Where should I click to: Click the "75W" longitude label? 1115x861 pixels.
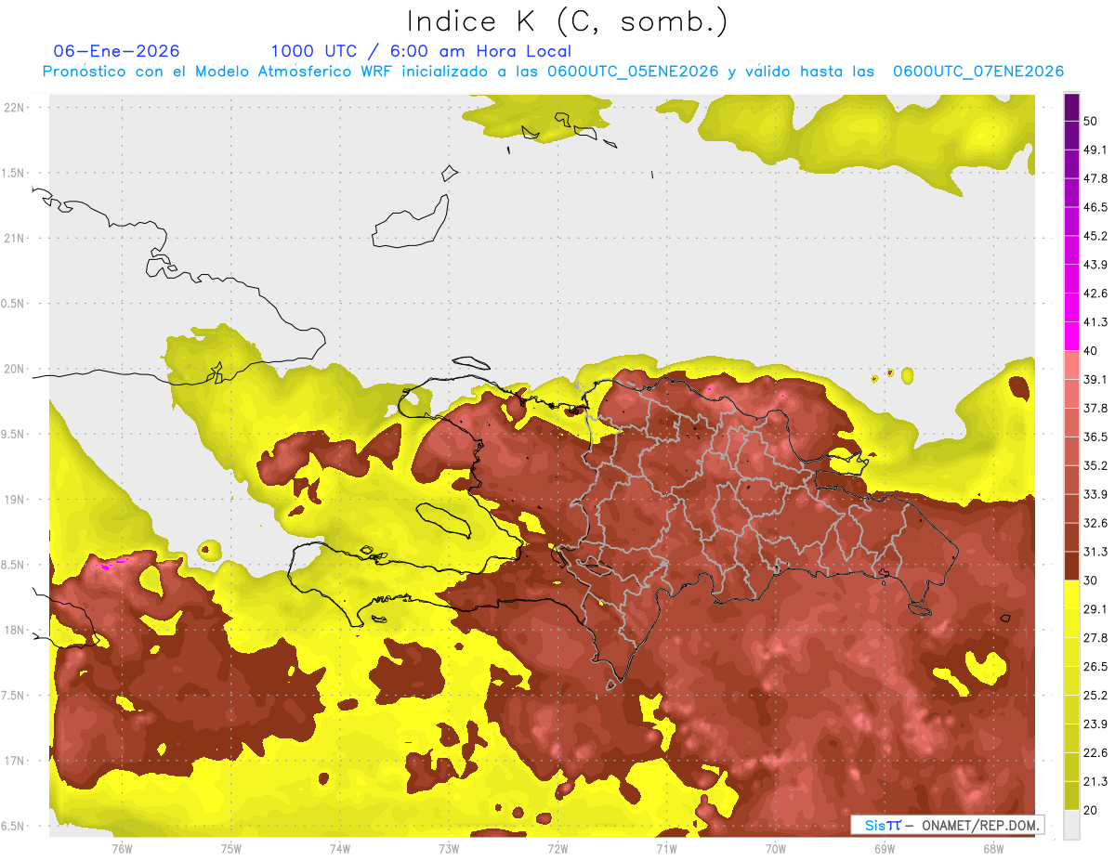point(231,849)
